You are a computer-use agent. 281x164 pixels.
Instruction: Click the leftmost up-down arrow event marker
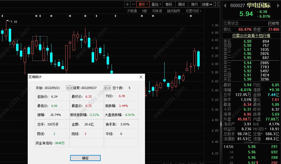click(2, 16)
